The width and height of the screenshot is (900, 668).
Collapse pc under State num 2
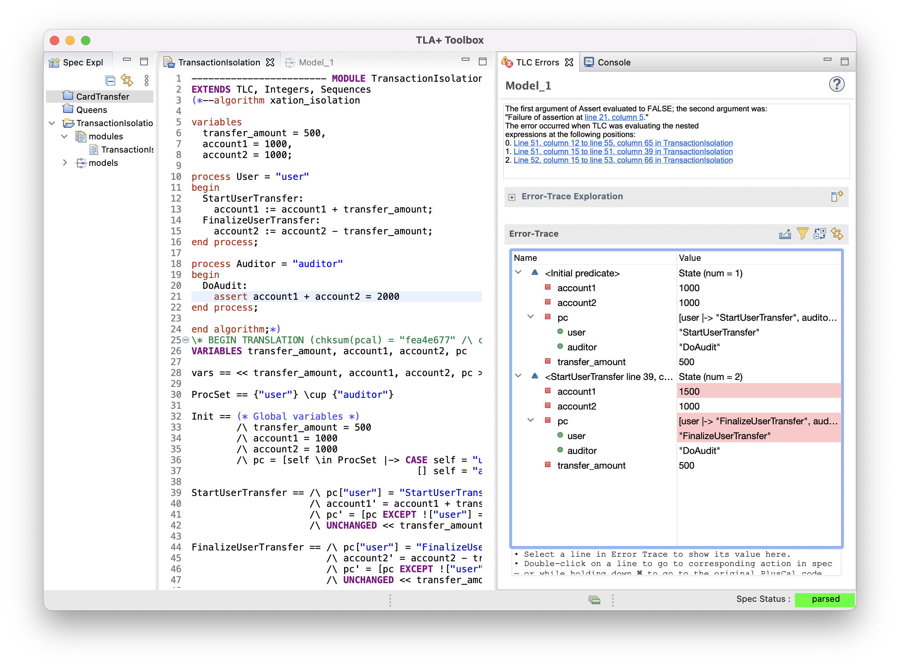coord(531,420)
